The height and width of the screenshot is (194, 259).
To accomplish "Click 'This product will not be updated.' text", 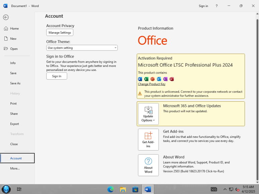I will [185, 111].
